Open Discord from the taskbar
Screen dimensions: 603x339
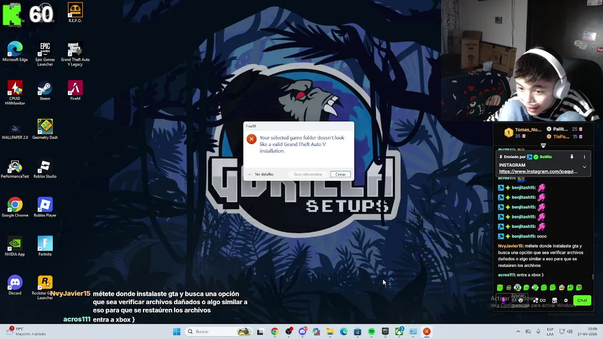tap(302, 331)
